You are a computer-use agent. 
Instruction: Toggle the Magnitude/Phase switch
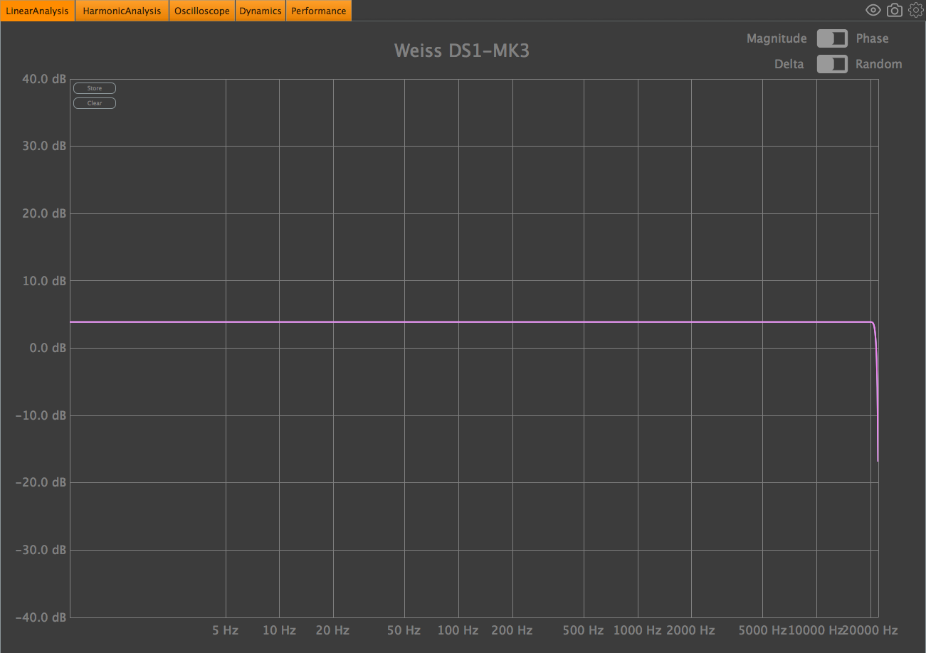pos(832,38)
